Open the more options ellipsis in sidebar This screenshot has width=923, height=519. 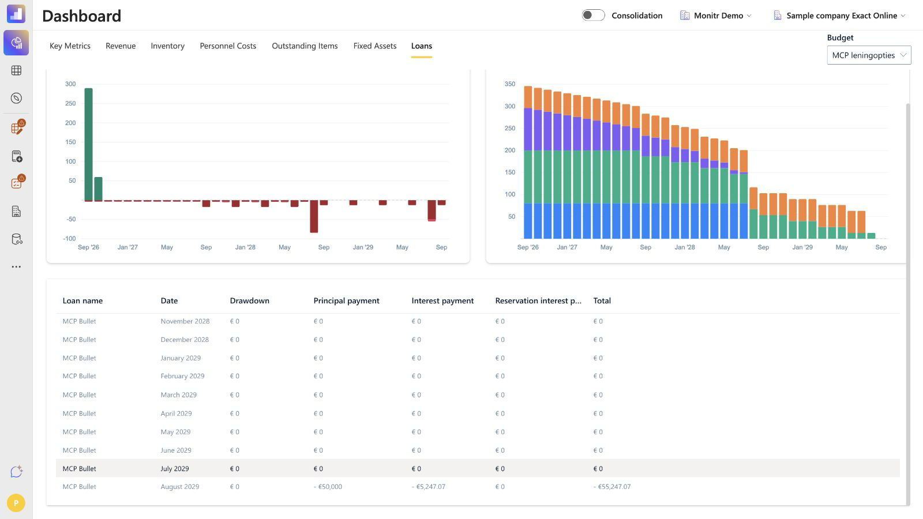tap(16, 266)
